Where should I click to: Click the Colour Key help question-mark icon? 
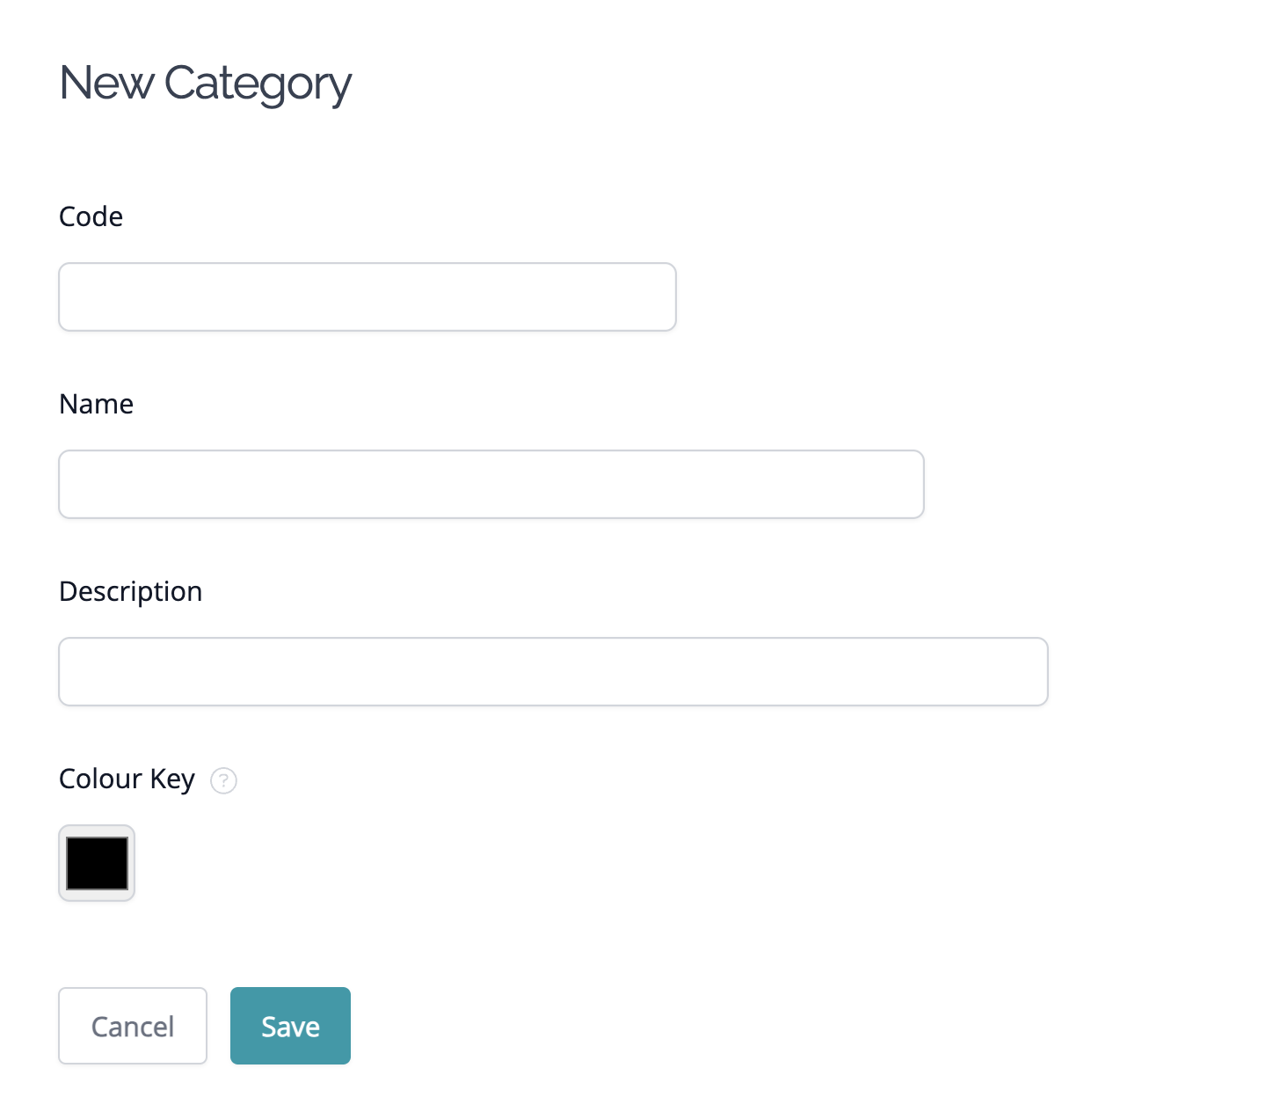pos(223,780)
